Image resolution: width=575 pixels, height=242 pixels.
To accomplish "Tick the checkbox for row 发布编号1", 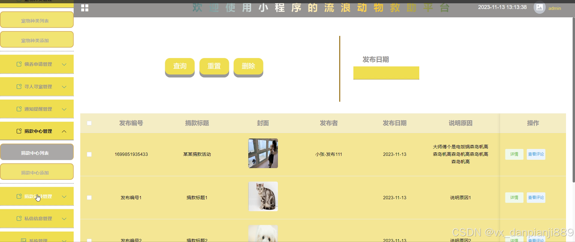I will click(89, 197).
